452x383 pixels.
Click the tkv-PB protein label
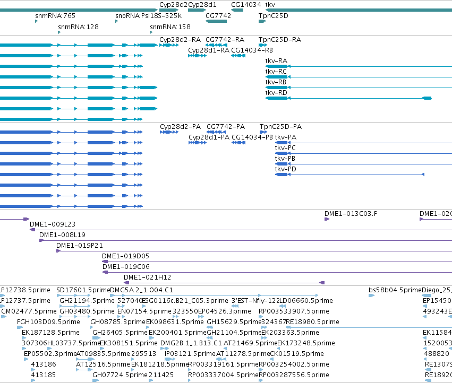pos(285,159)
